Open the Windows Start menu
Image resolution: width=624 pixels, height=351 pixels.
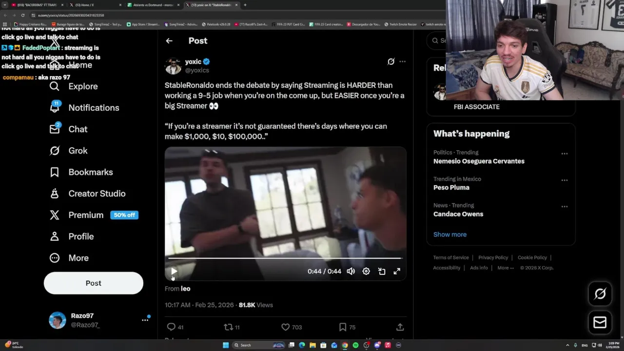click(226, 345)
